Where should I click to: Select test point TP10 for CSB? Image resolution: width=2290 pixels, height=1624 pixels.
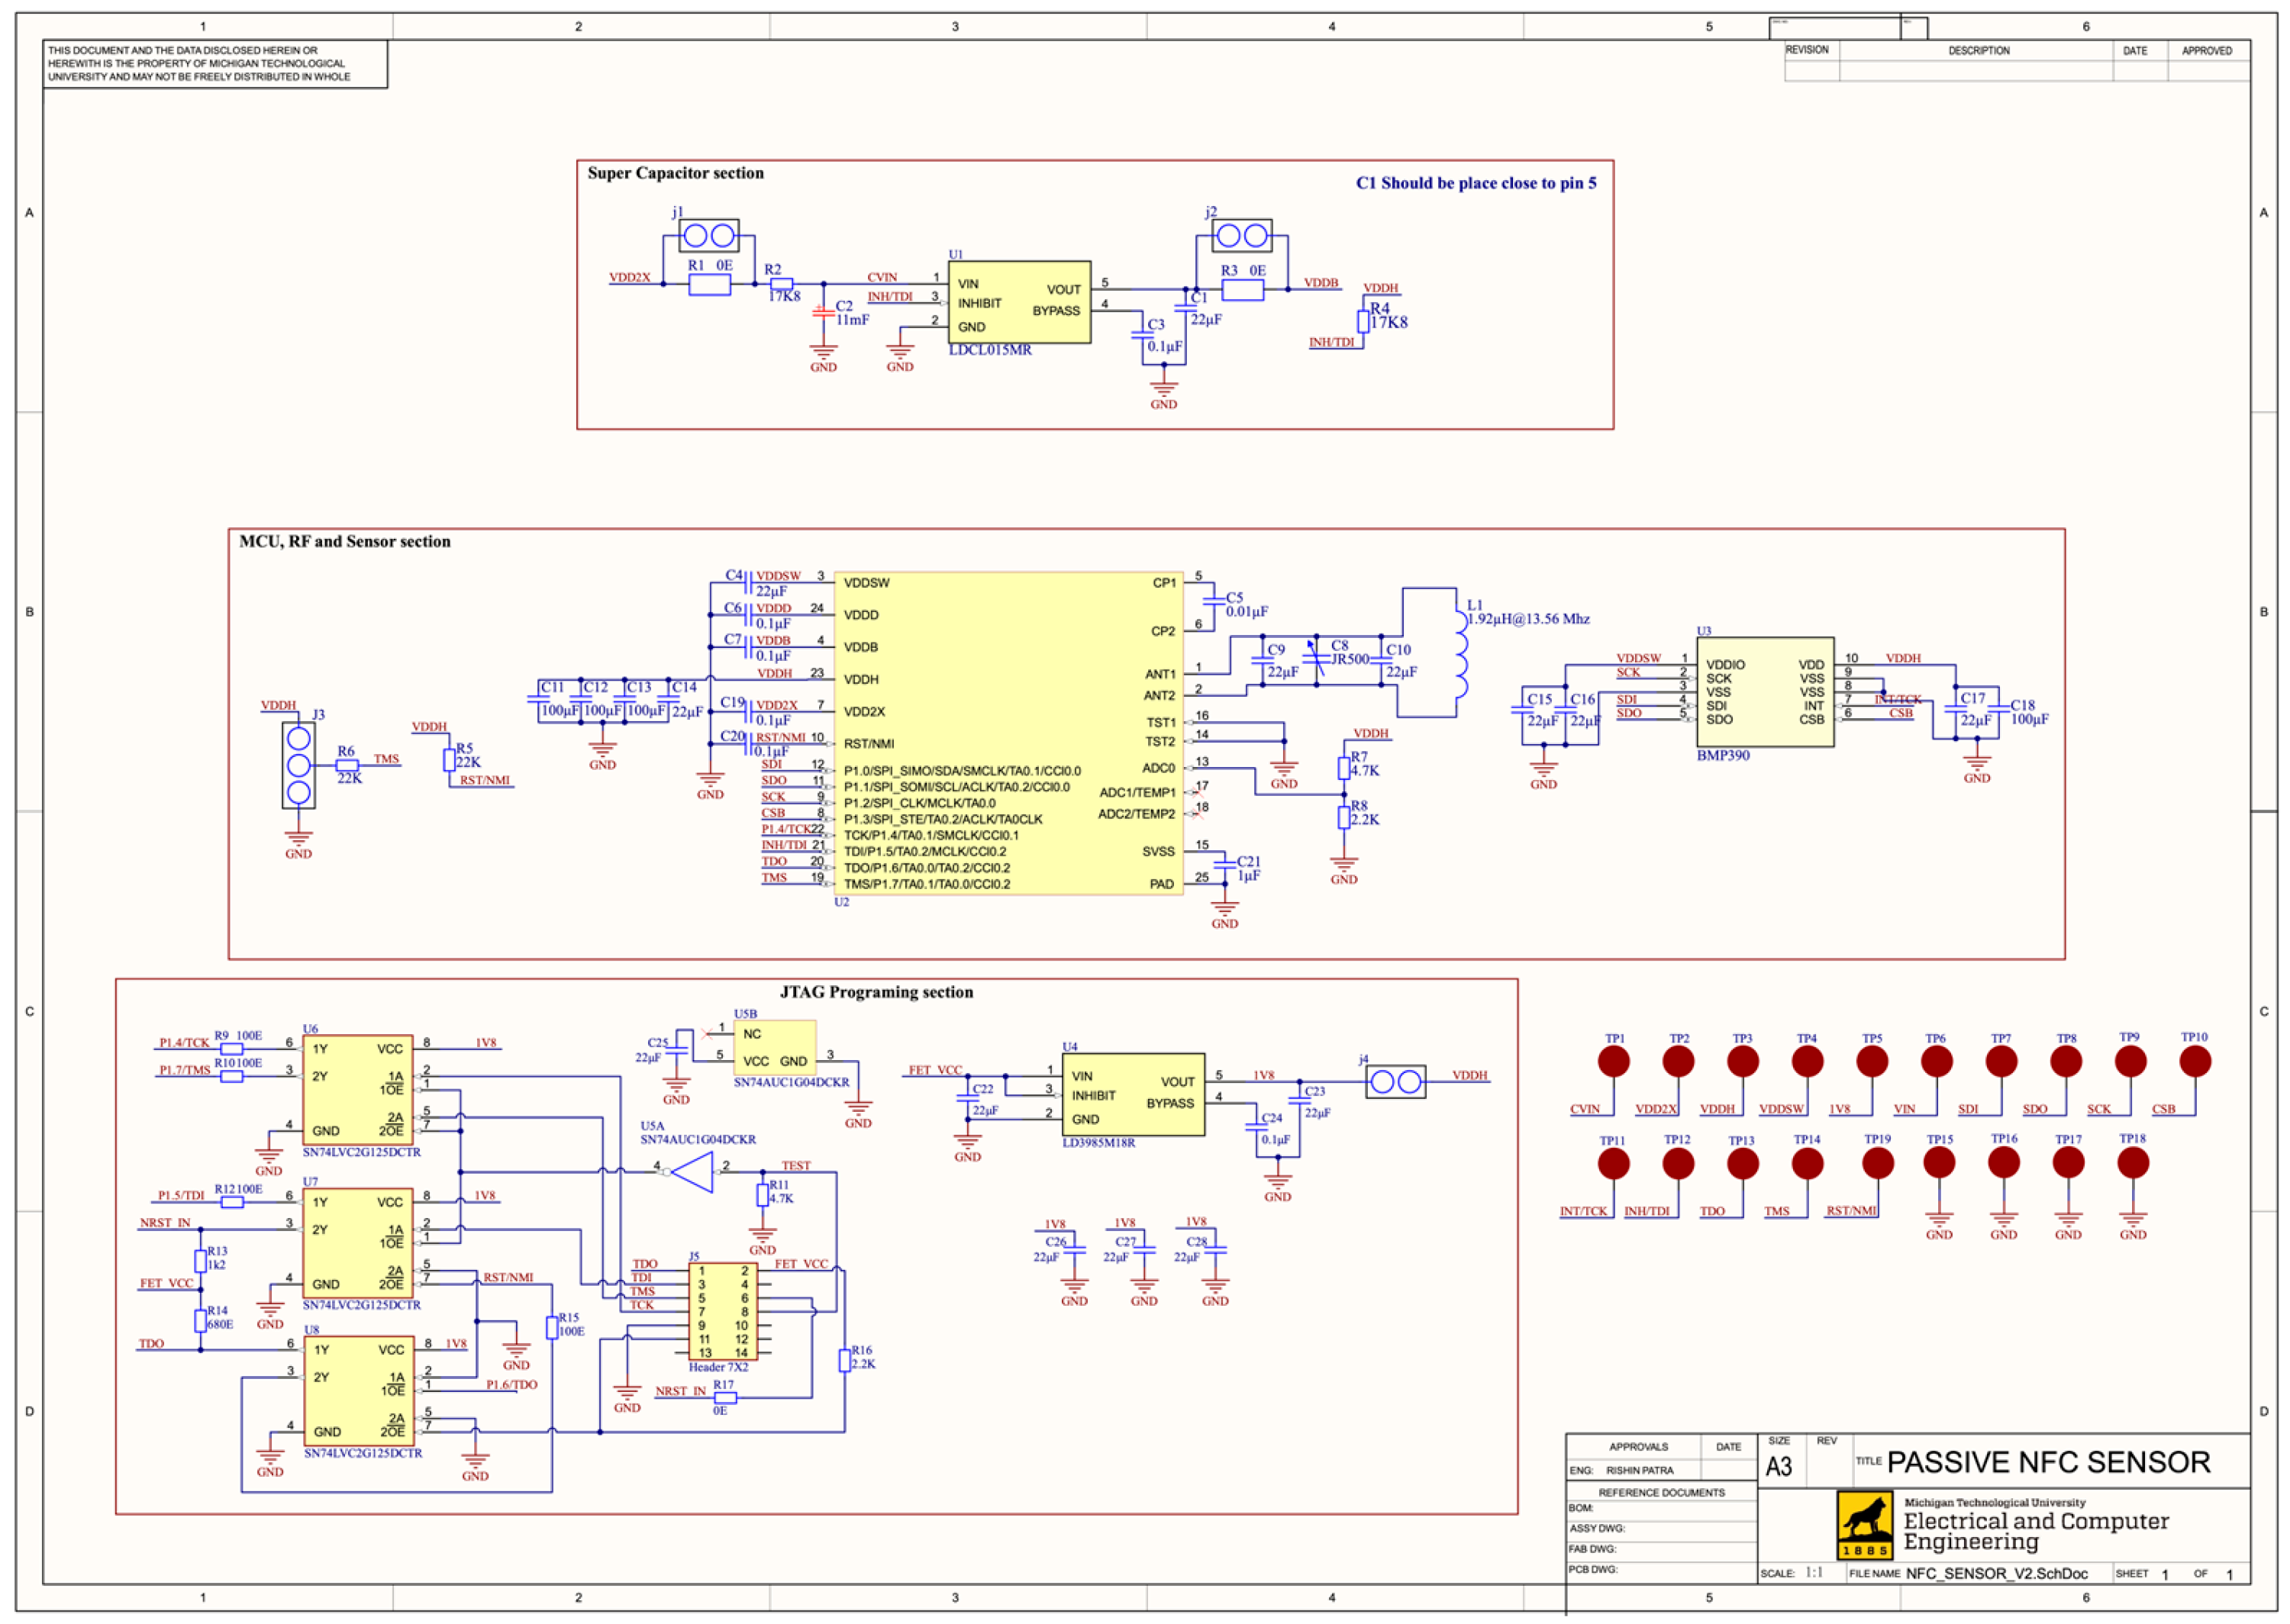(2195, 1062)
